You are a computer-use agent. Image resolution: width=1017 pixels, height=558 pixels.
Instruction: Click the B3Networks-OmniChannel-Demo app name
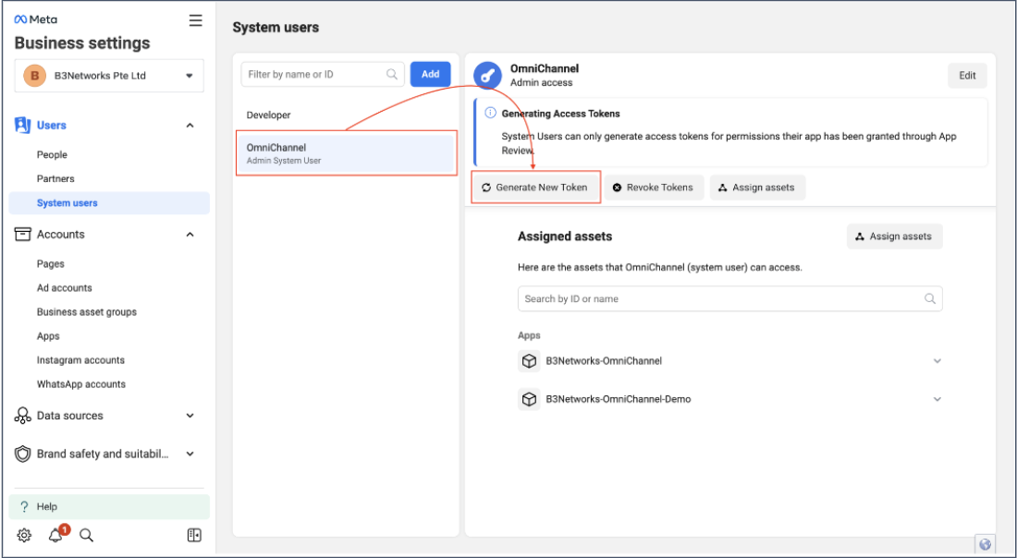[619, 399]
